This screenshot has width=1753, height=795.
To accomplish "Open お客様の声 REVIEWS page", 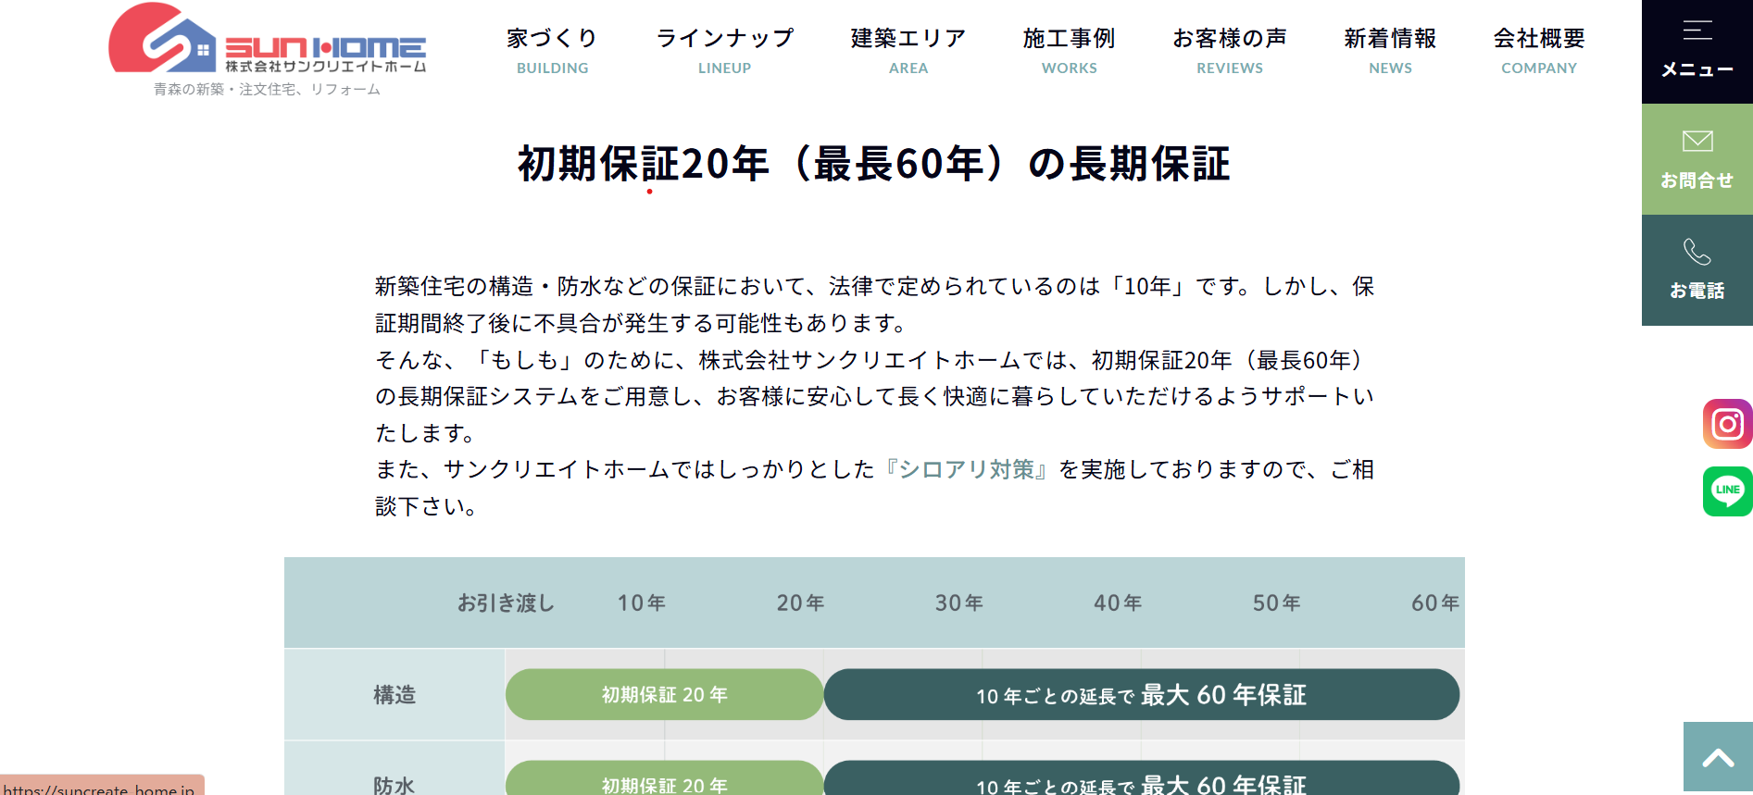I will [x=1229, y=50].
